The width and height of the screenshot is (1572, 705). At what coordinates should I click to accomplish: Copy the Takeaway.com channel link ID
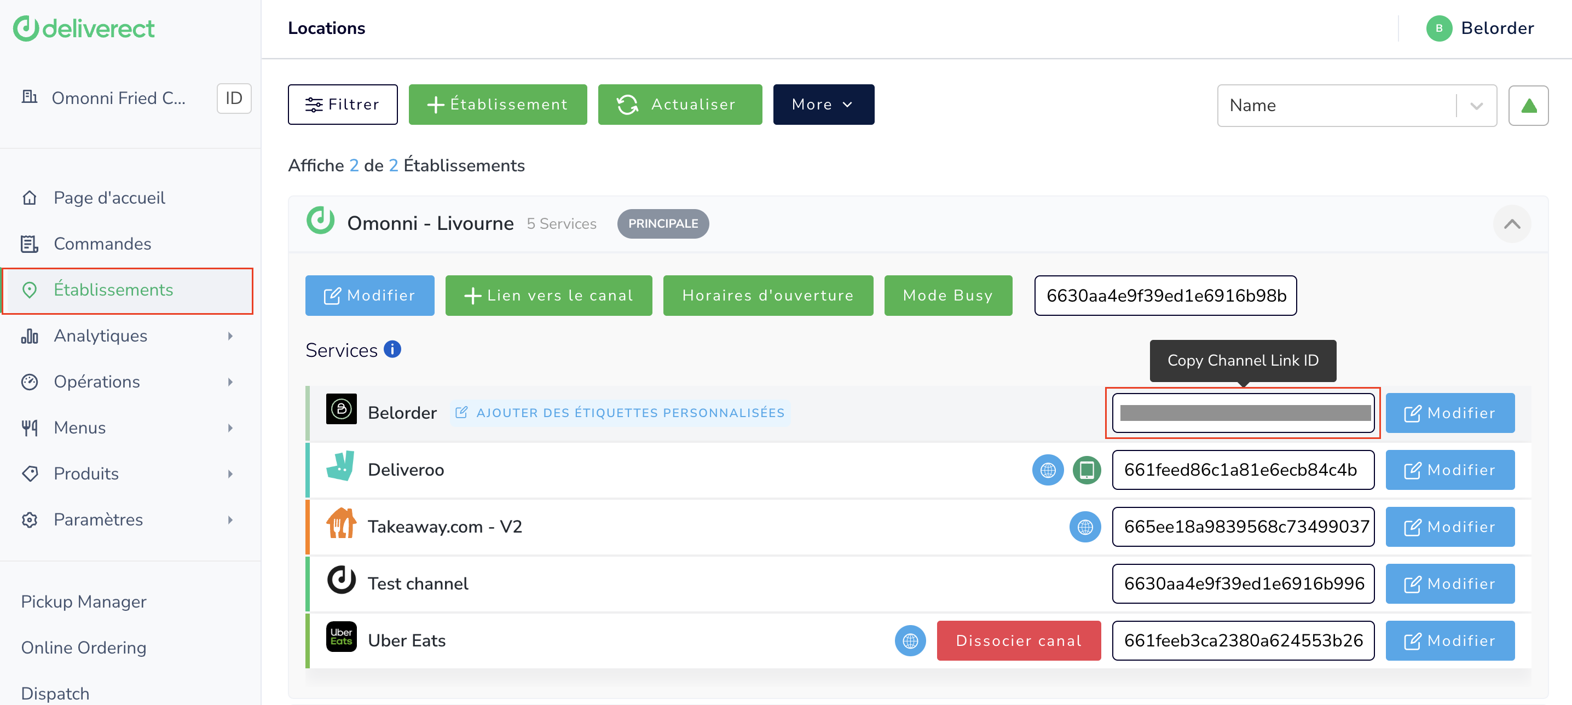pos(1242,527)
